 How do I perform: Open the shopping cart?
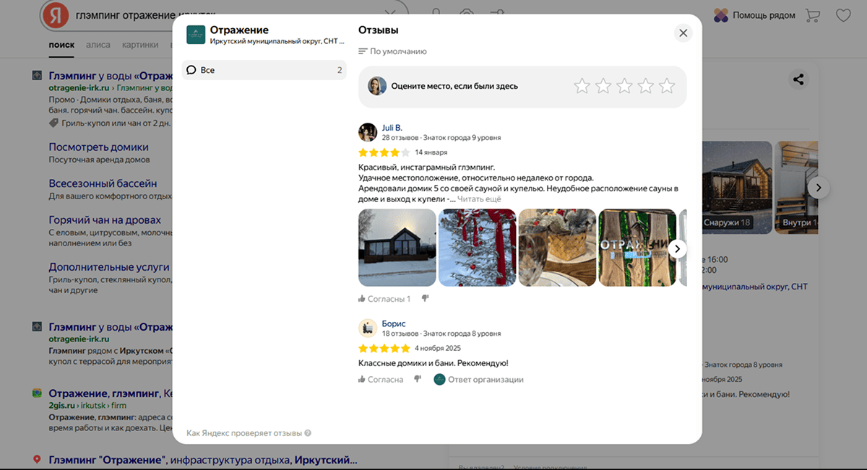(814, 14)
